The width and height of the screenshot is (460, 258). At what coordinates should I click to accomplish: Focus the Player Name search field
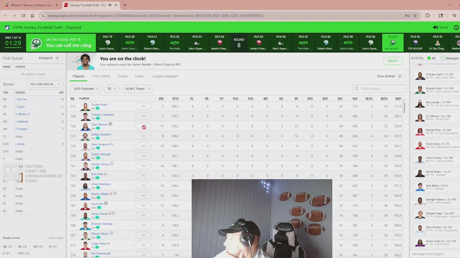click(379, 89)
